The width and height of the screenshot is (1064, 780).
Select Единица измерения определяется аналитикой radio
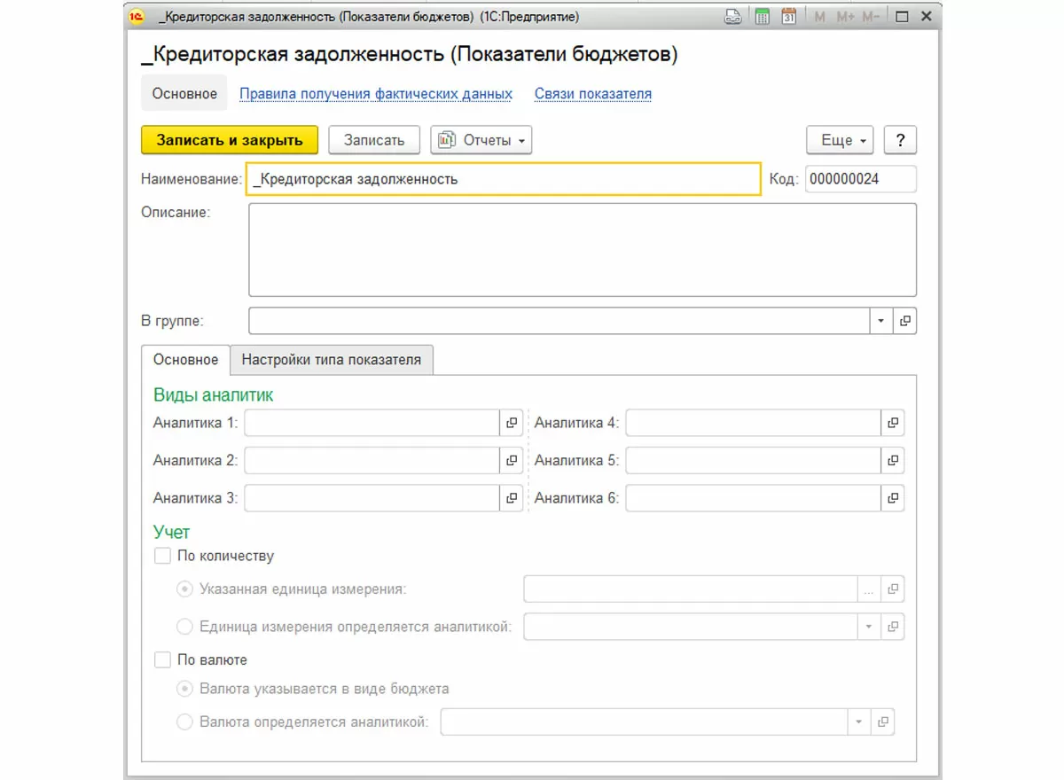(184, 627)
